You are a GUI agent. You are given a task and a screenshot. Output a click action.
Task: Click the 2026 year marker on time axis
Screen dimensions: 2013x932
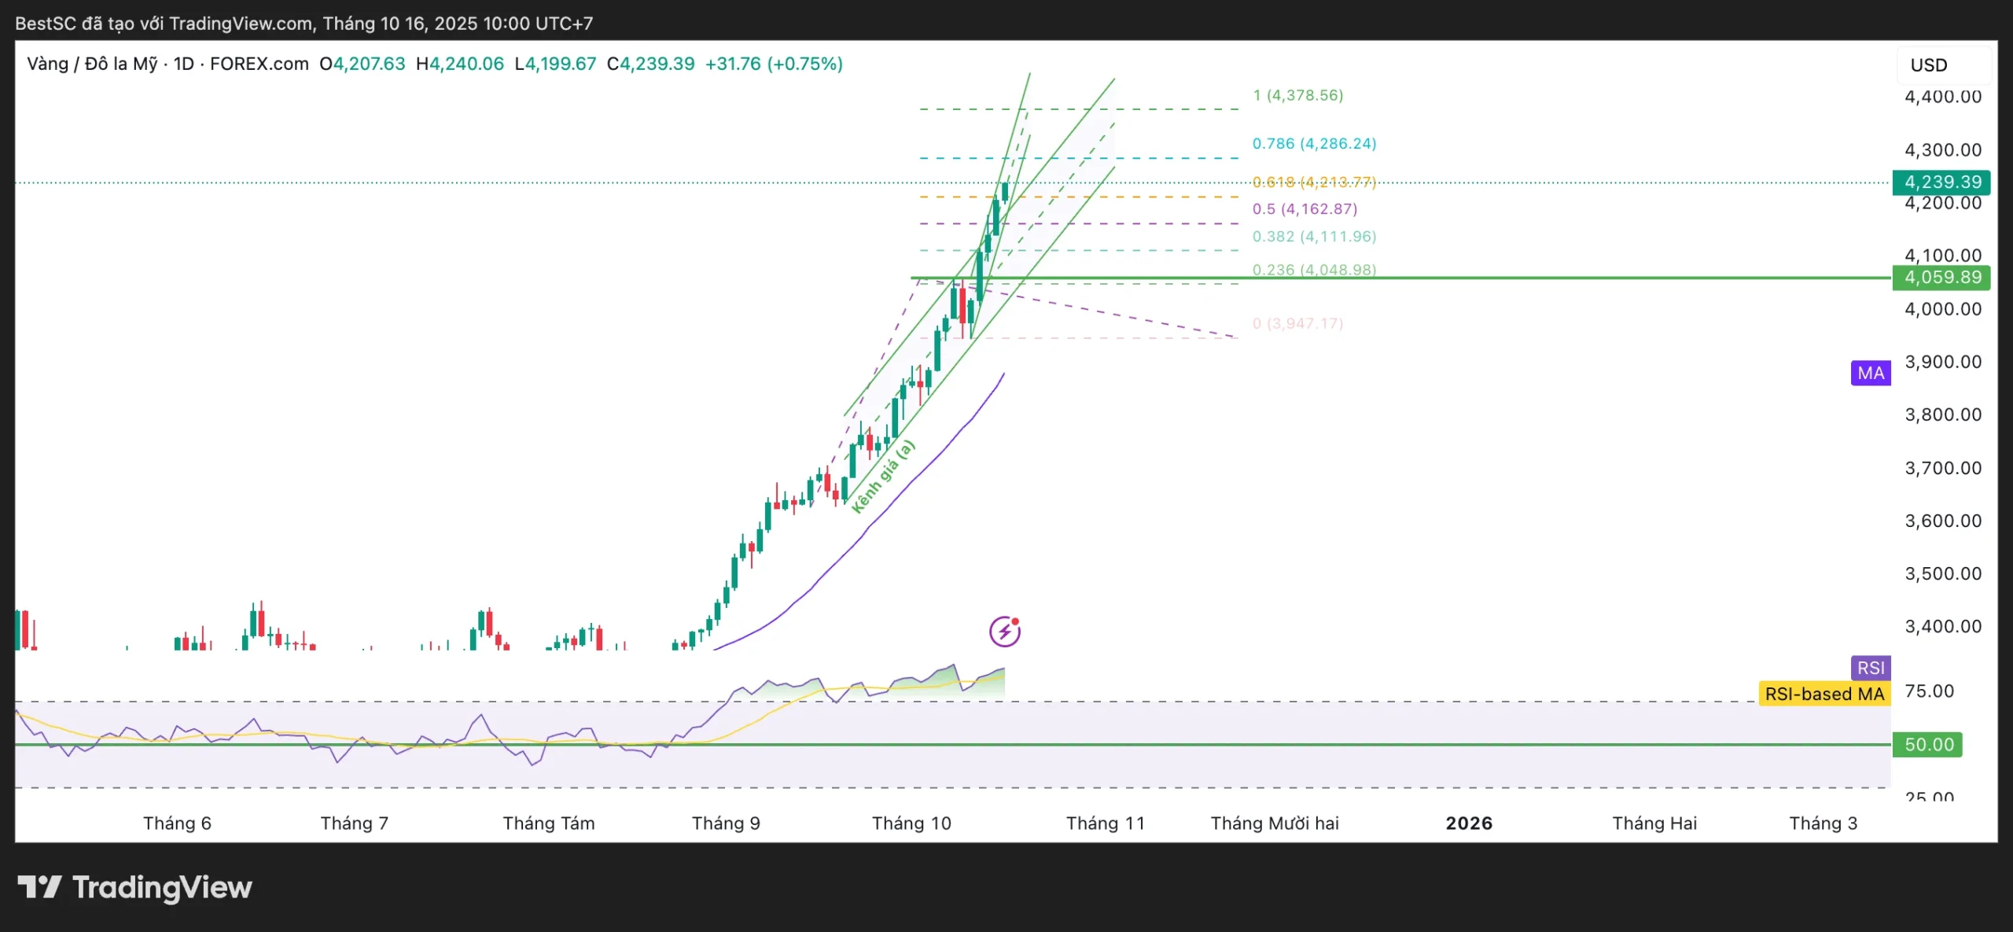tap(1468, 823)
